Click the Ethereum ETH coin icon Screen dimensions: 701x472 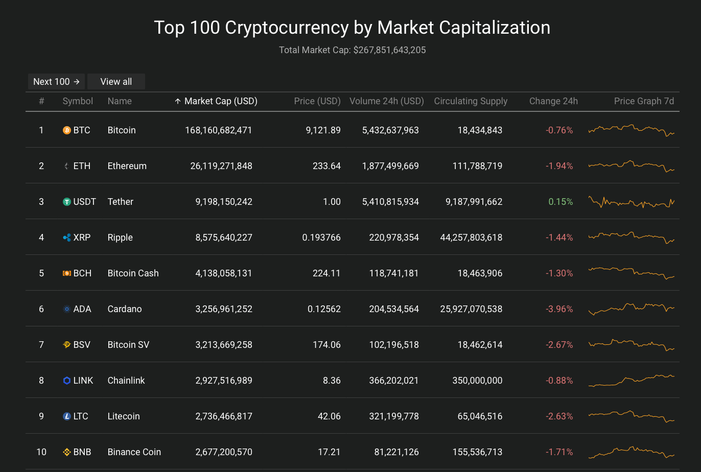pos(66,166)
